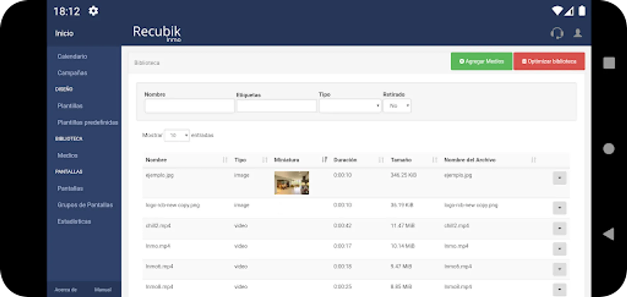Viewport: 627px width, 297px height.
Task: Click the green Agregar Medios button
Action: 481,61
